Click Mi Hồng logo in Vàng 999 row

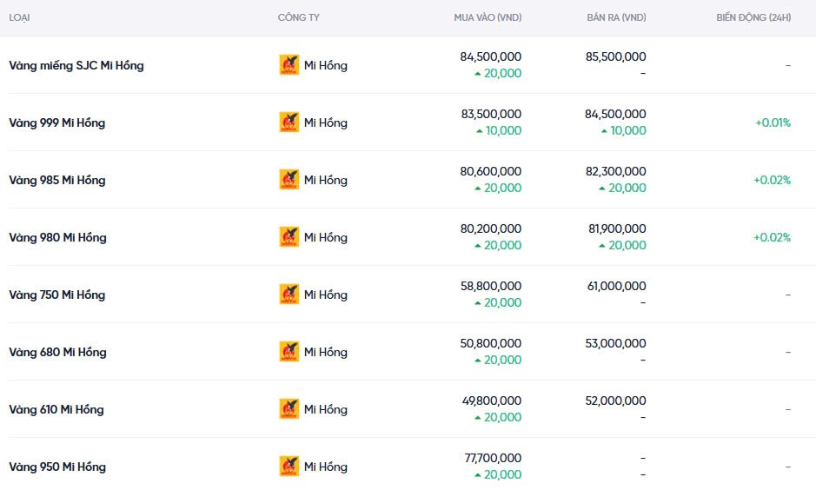coord(289,122)
